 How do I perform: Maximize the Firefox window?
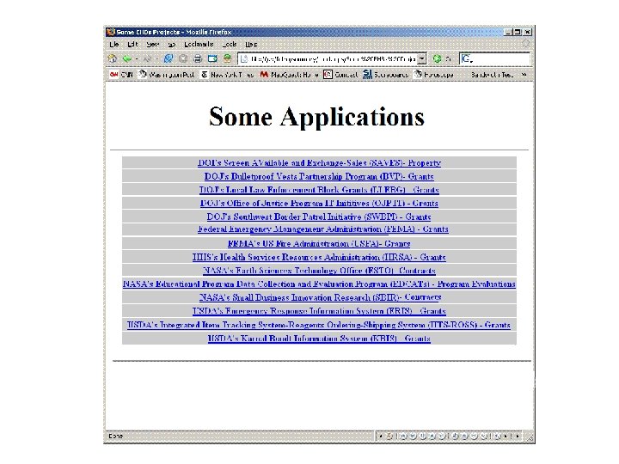[518, 32]
